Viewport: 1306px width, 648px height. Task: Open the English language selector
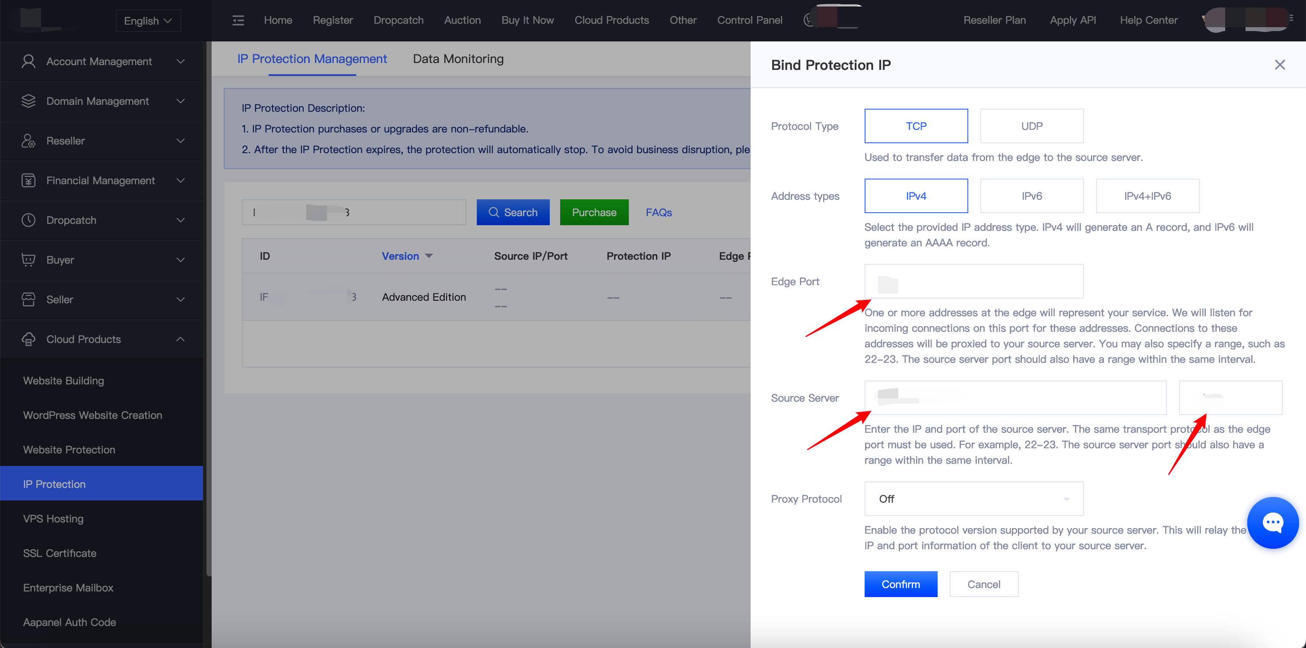[x=148, y=21]
